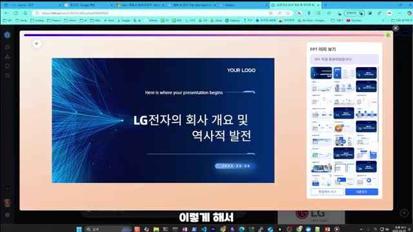This screenshot has height=232, width=413.
Task: Click the purple progress bar at top
Action: pyautogui.click(x=204, y=35)
